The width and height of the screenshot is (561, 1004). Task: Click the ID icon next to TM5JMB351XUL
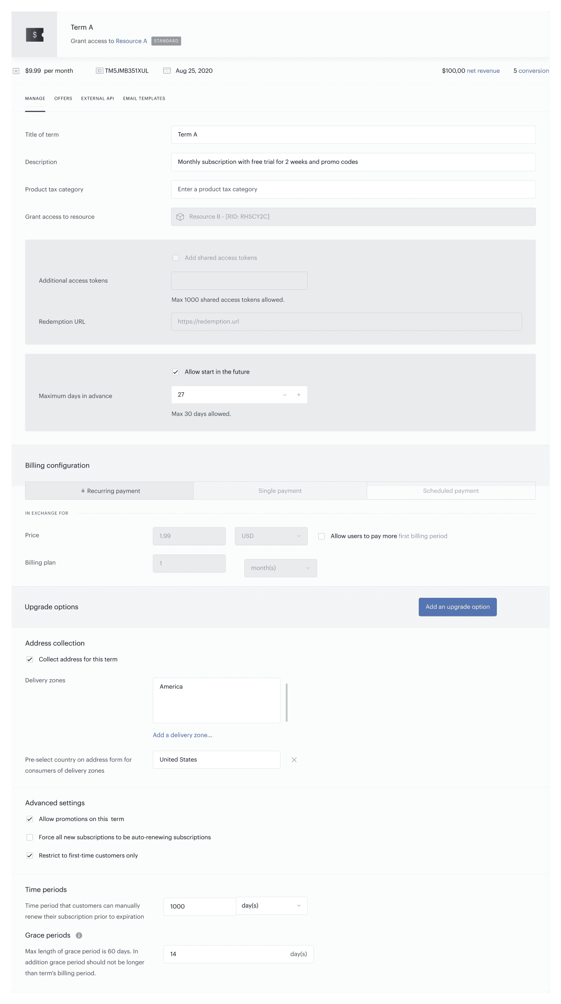[99, 71]
